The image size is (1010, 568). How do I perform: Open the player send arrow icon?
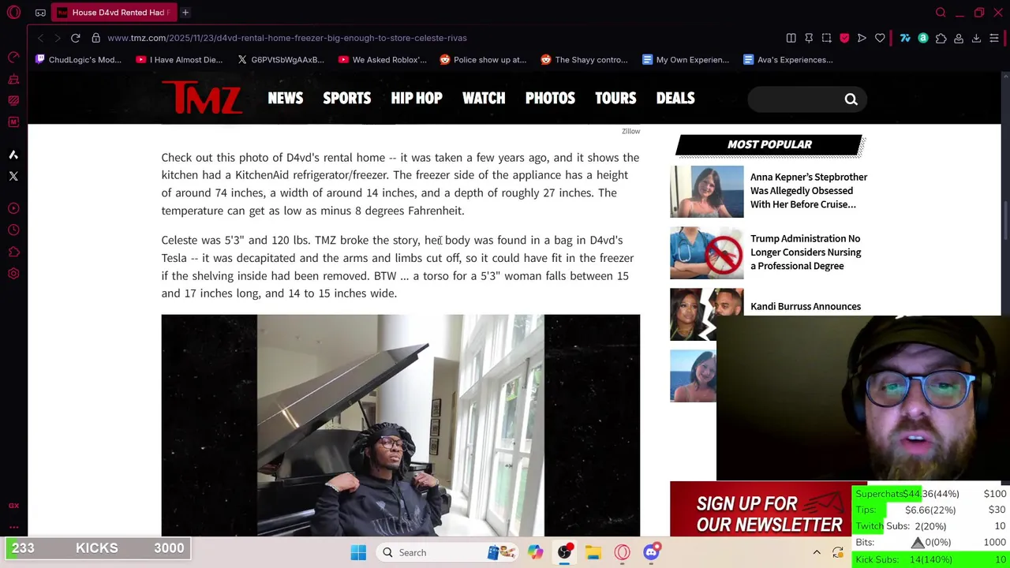click(862, 38)
